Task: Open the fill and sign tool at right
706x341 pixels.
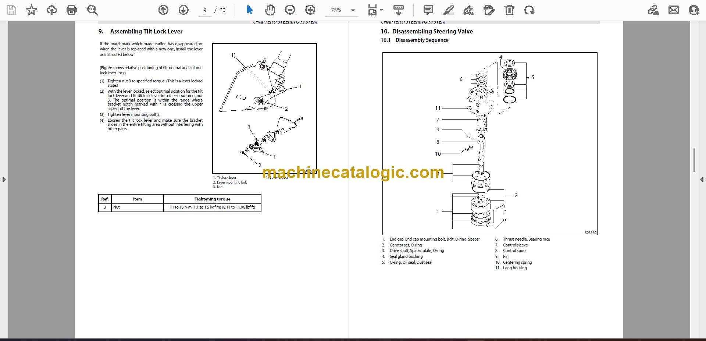Action: [653, 10]
